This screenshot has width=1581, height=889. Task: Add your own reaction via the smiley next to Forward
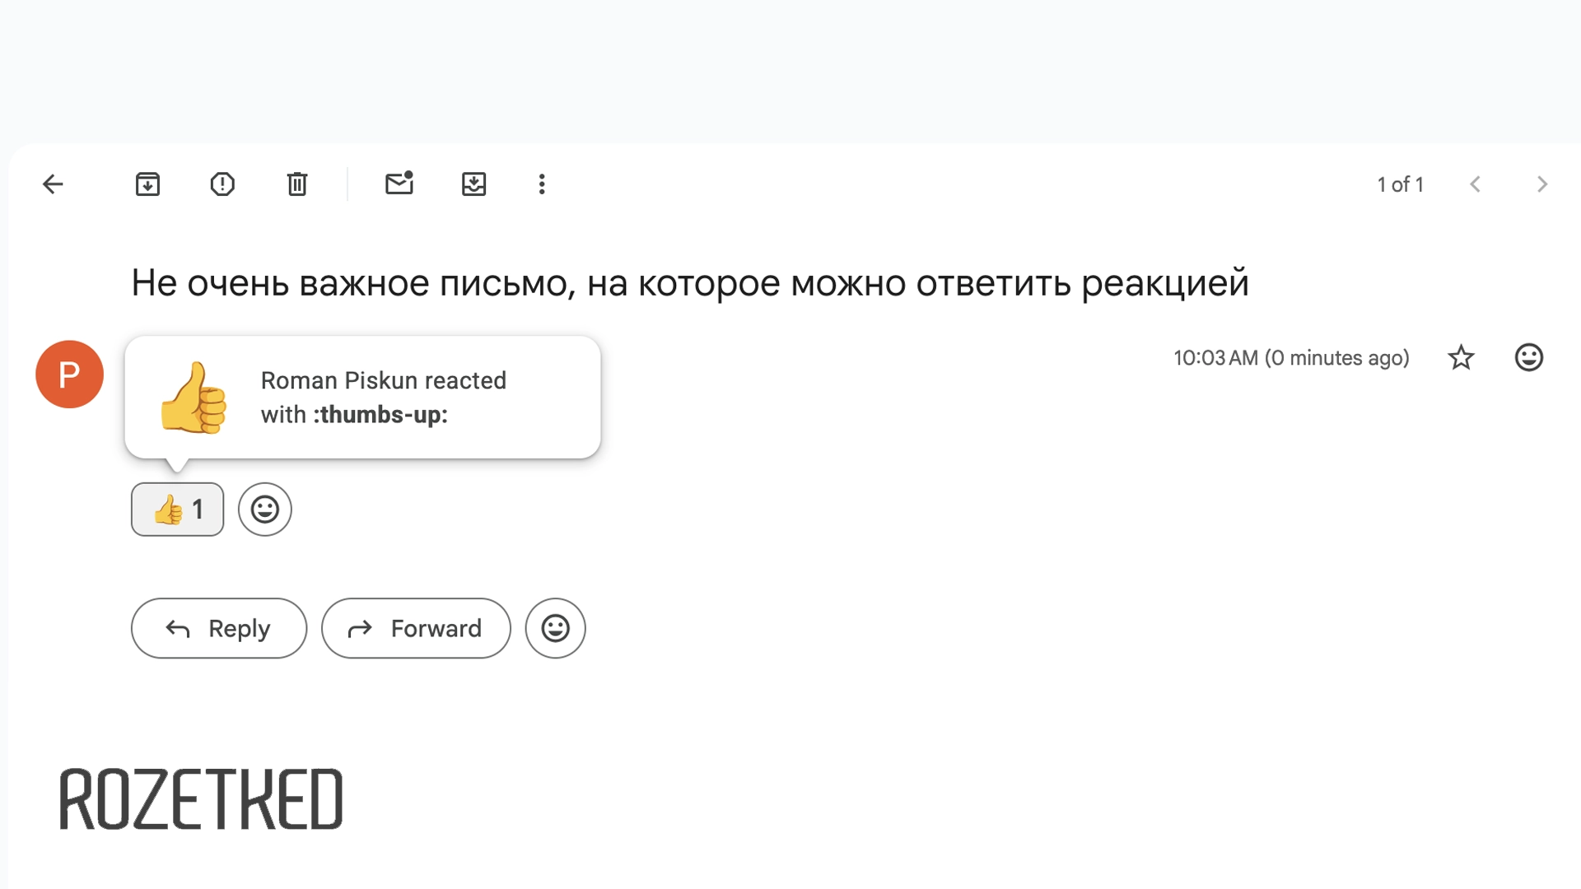point(555,628)
